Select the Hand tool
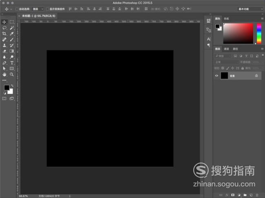Viewport: 265px width, 198px height. pos(4,74)
